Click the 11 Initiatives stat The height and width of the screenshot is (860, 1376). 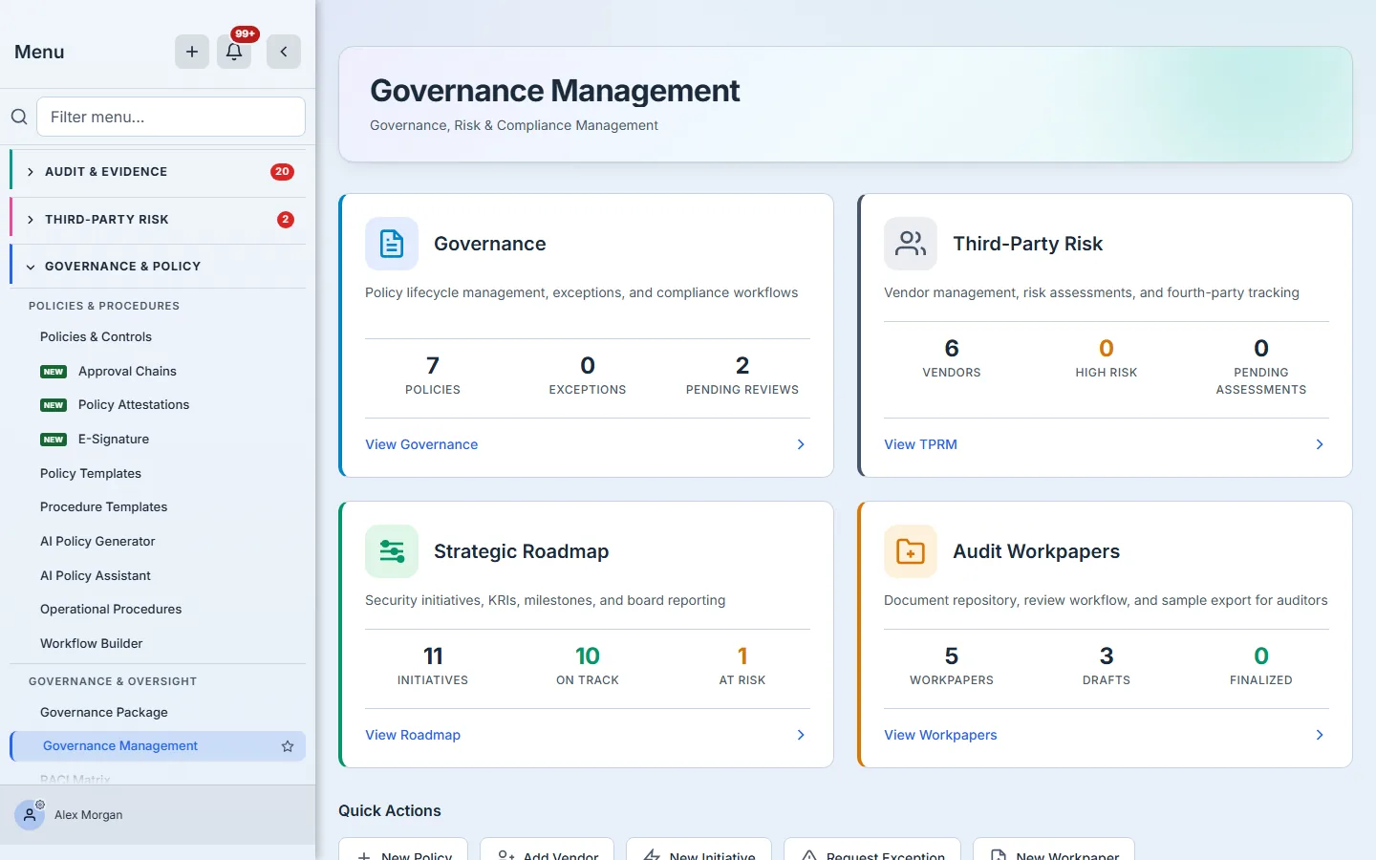(x=433, y=665)
